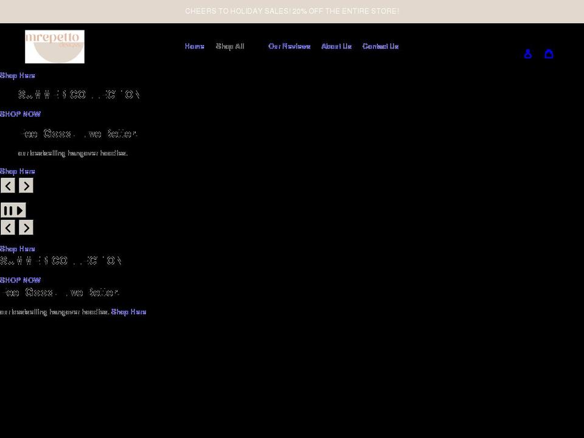Expand the Shop All menu

[x=230, y=46]
